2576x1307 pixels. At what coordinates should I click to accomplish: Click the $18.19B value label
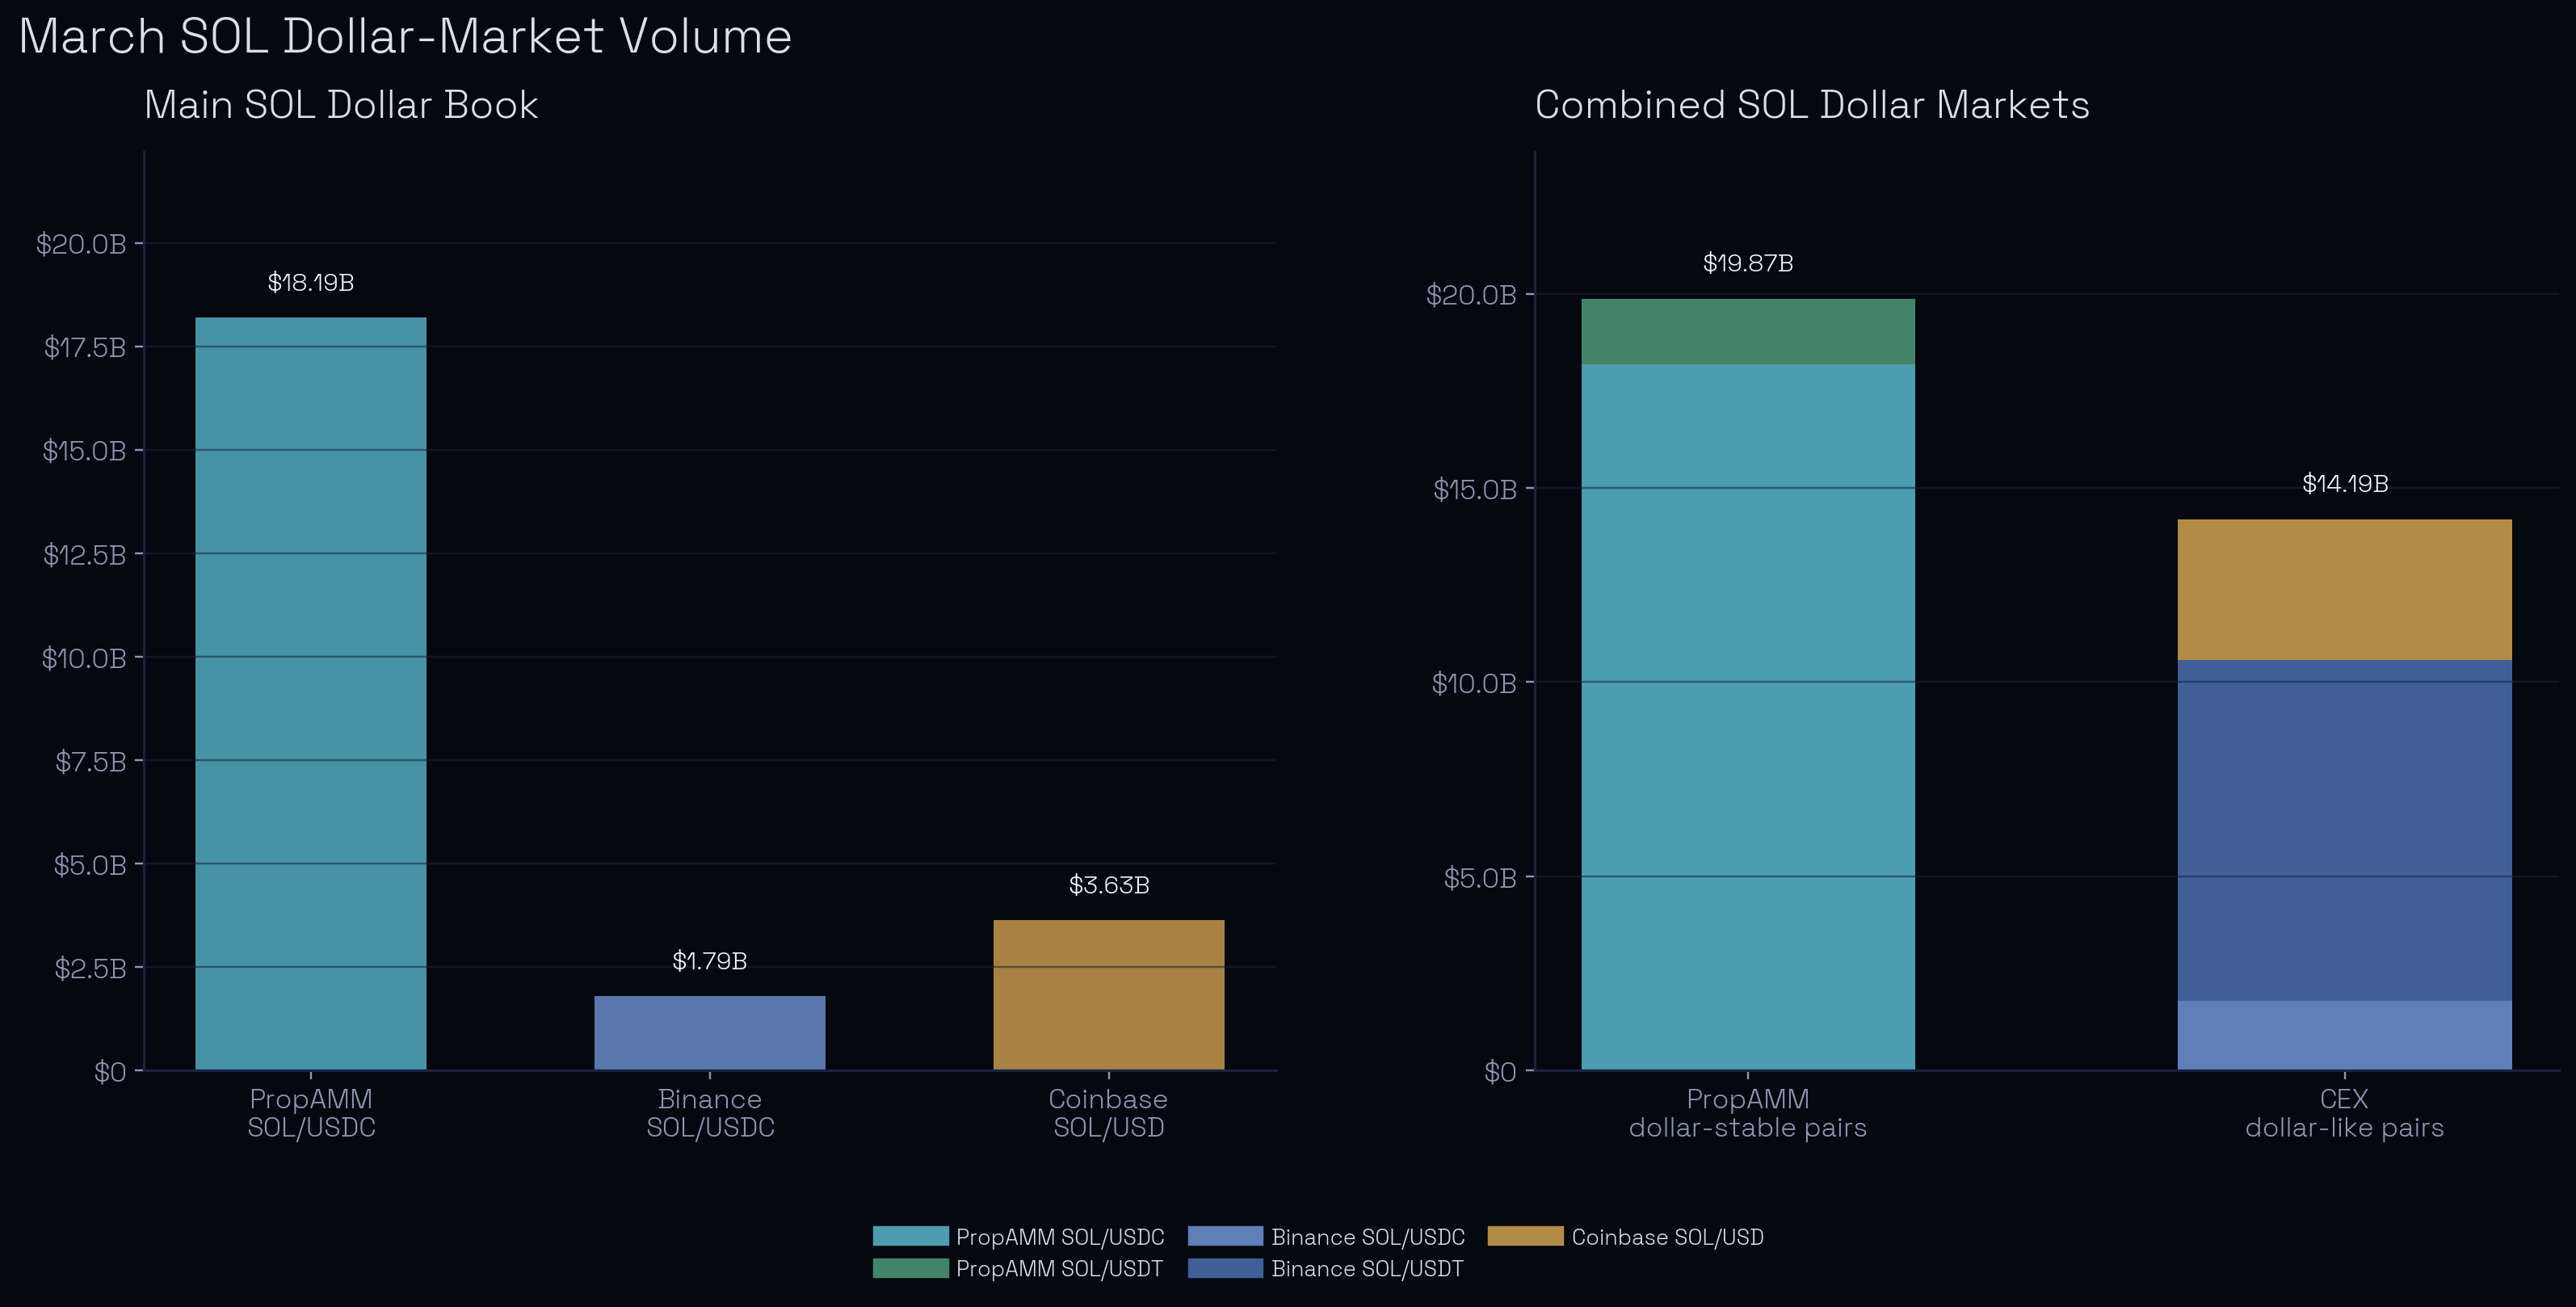311,283
